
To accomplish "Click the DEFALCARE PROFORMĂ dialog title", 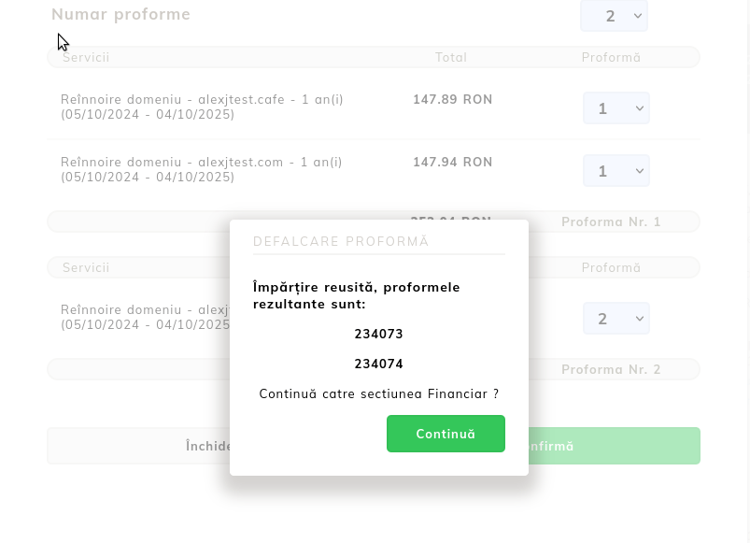I will click(341, 241).
